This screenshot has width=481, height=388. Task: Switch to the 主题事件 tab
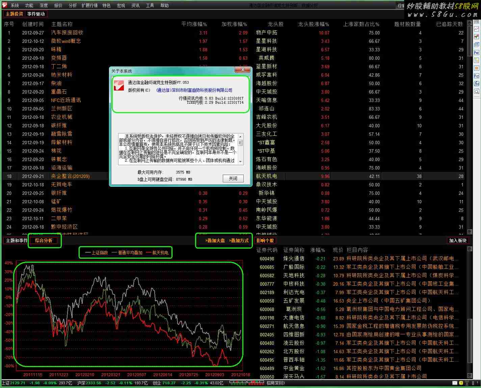[x=17, y=240]
